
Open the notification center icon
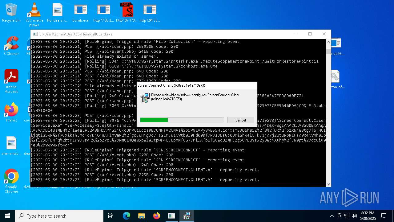(384, 216)
